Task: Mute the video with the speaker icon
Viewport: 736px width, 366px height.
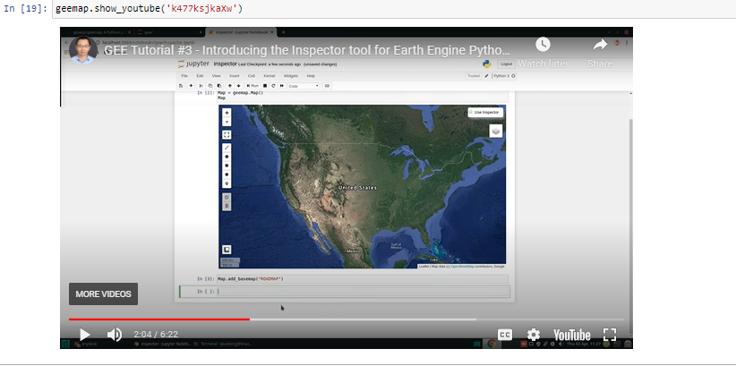Action: click(114, 335)
